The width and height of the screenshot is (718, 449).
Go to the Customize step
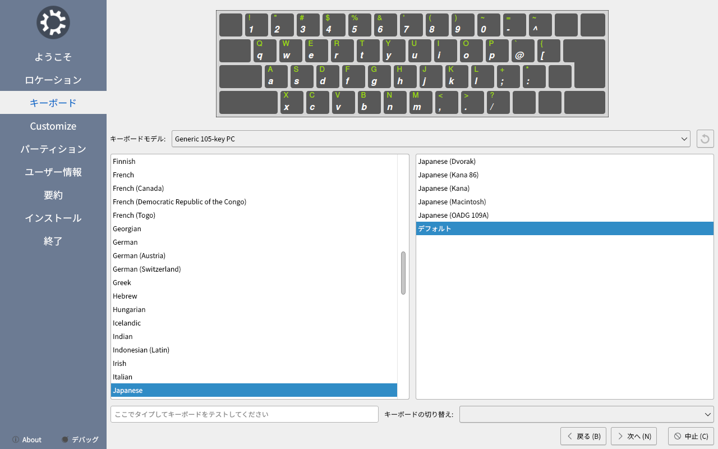point(53,126)
